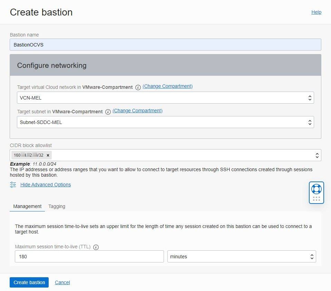Open the CIDR block allowlist dropdown
331x291 pixels.
[x=317, y=155]
